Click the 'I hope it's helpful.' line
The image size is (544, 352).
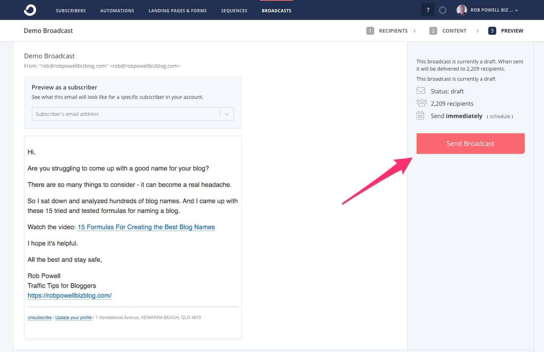(x=53, y=243)
